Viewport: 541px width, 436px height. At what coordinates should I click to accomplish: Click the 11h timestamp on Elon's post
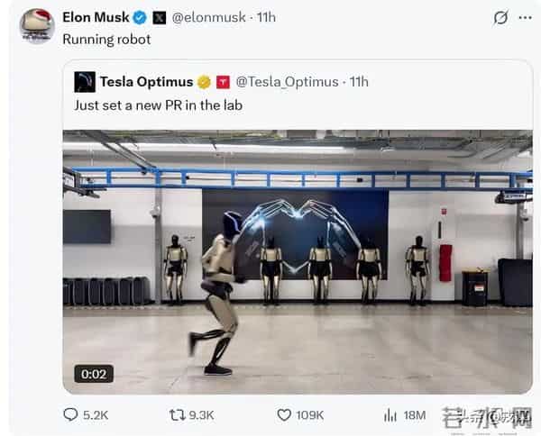click(267, 17)
